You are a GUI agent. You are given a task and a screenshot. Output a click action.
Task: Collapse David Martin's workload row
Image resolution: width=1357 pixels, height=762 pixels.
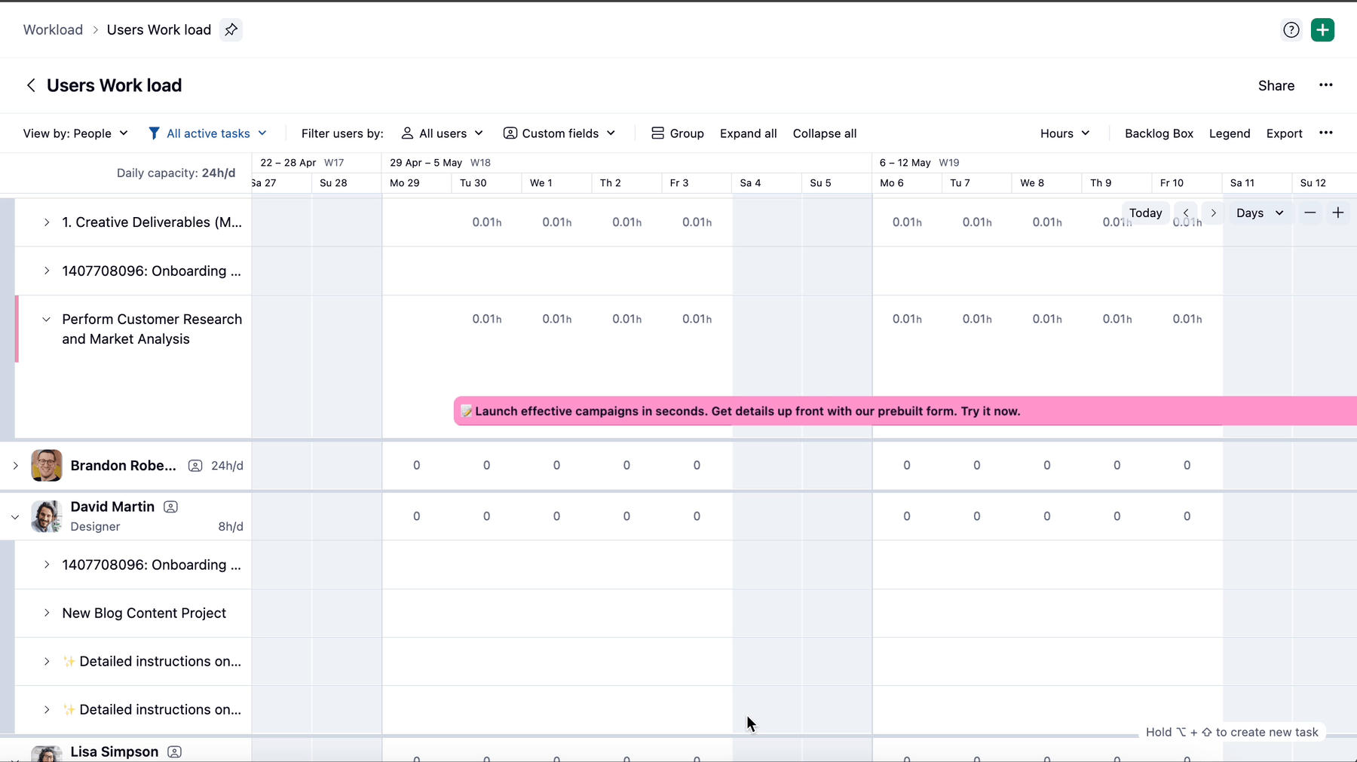[15, 517]
